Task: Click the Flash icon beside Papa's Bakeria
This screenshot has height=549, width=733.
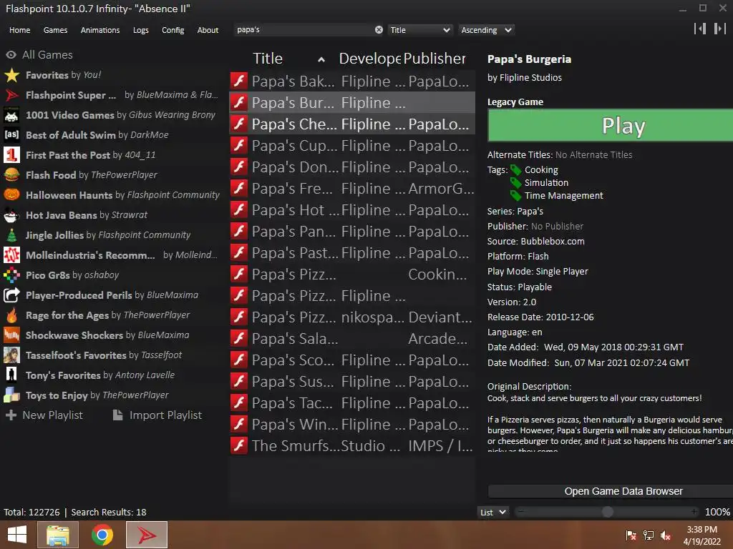Action: 239,81
